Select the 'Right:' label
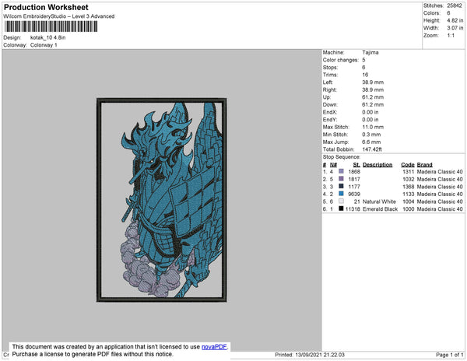 [x=329, y=89]
